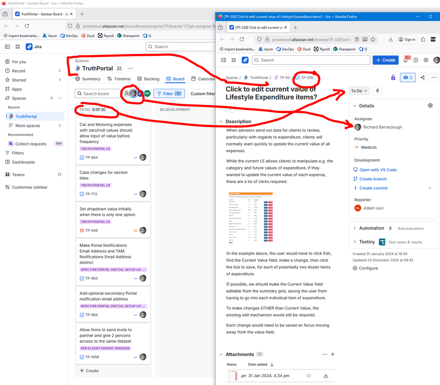The width and height of the screenshot is (440, 385).
Task: Open the Timeline view tab
Action: [x=119, y=79]
